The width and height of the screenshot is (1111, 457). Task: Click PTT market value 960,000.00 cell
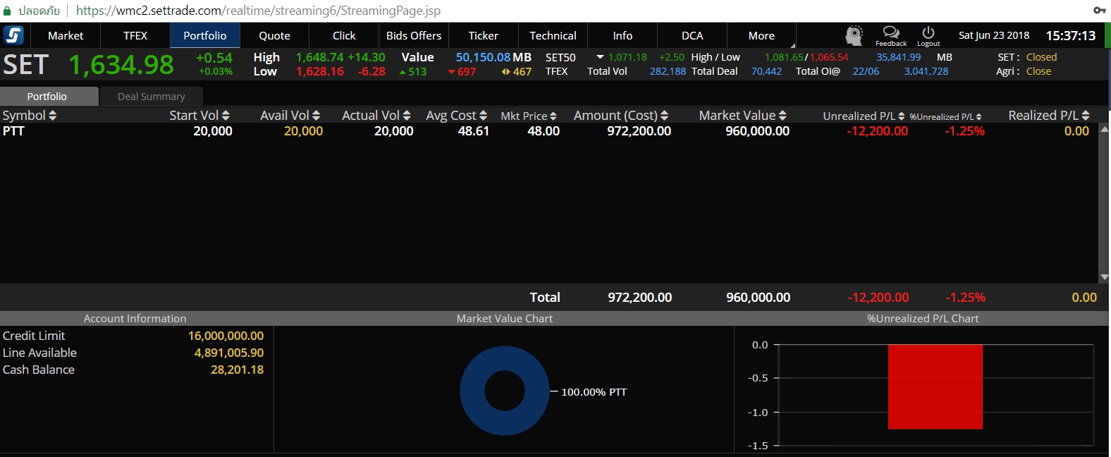(758, 131)
